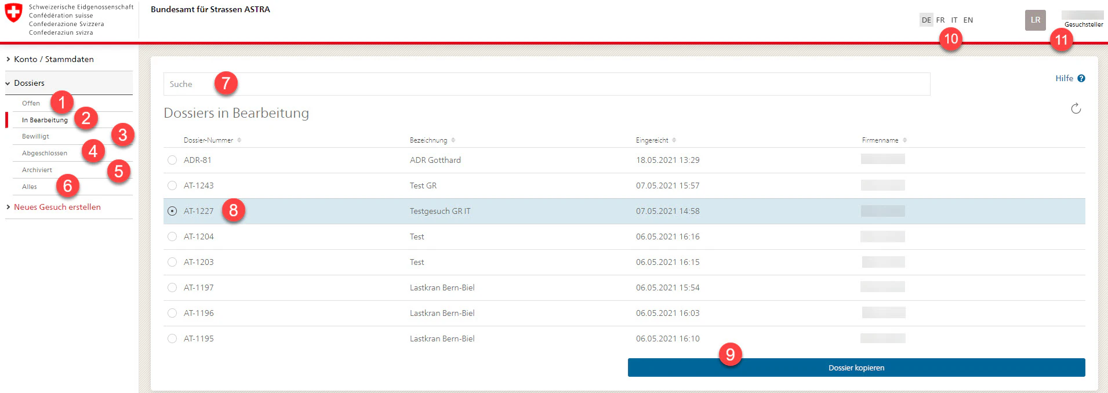Screen dimensions: 1108x393
Task: Select the radio button for ADR-81
Action: (x=172, y=160)
